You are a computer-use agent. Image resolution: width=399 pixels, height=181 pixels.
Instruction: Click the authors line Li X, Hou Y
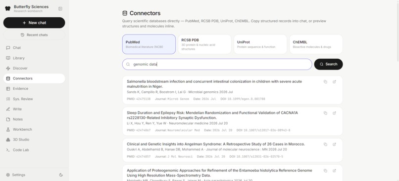pos(177,123)
